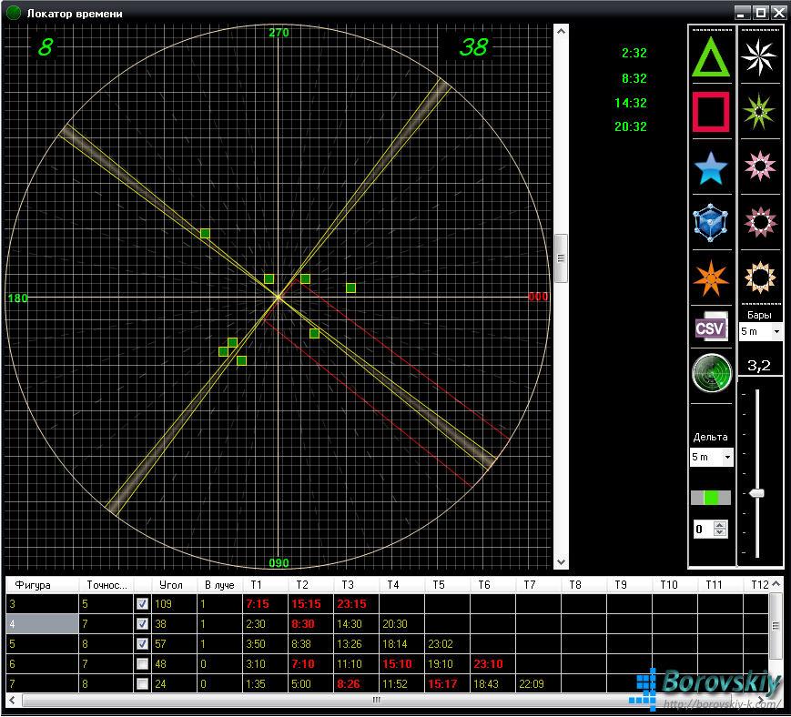
Task: Uncheck the checkbox in figure 3 row
Action: point(142,603)
